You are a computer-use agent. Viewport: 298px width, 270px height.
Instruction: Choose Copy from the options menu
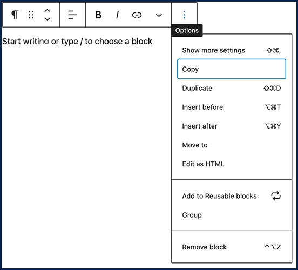(232, 69)
